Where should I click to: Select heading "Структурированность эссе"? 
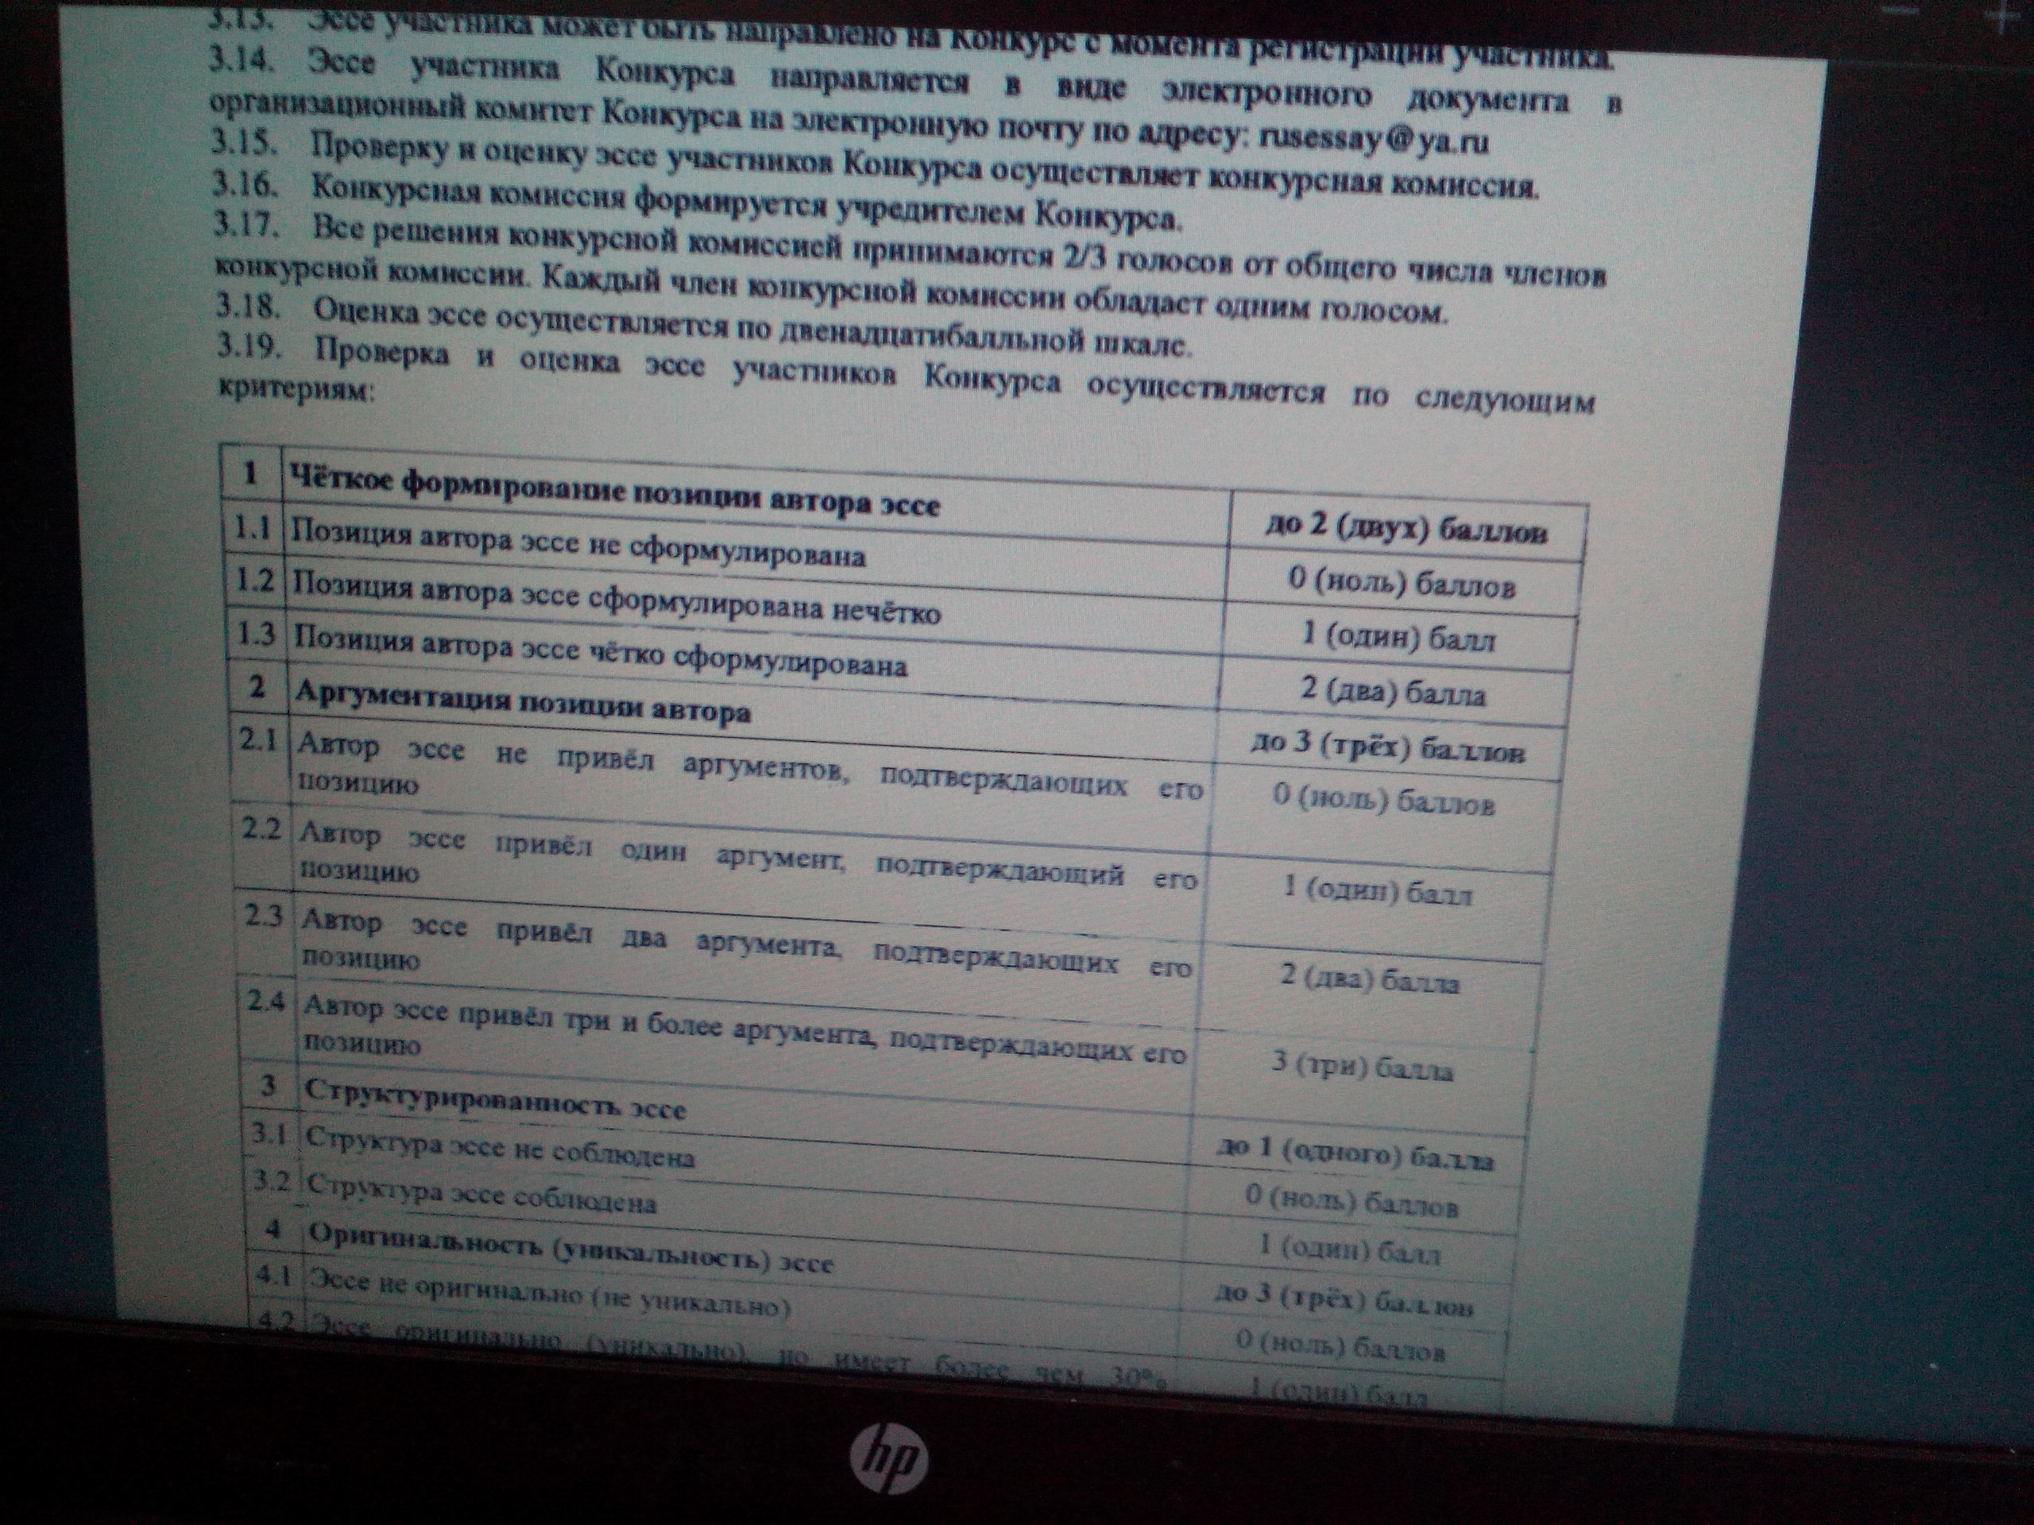click(x=496, y=1099)
